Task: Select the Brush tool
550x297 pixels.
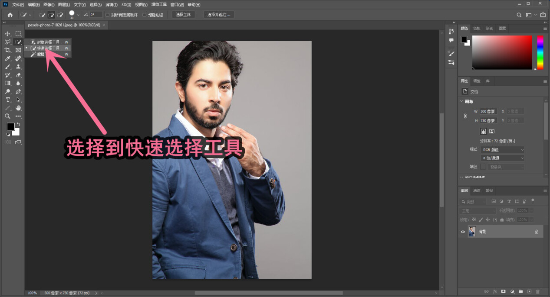Action: [7, 67]
